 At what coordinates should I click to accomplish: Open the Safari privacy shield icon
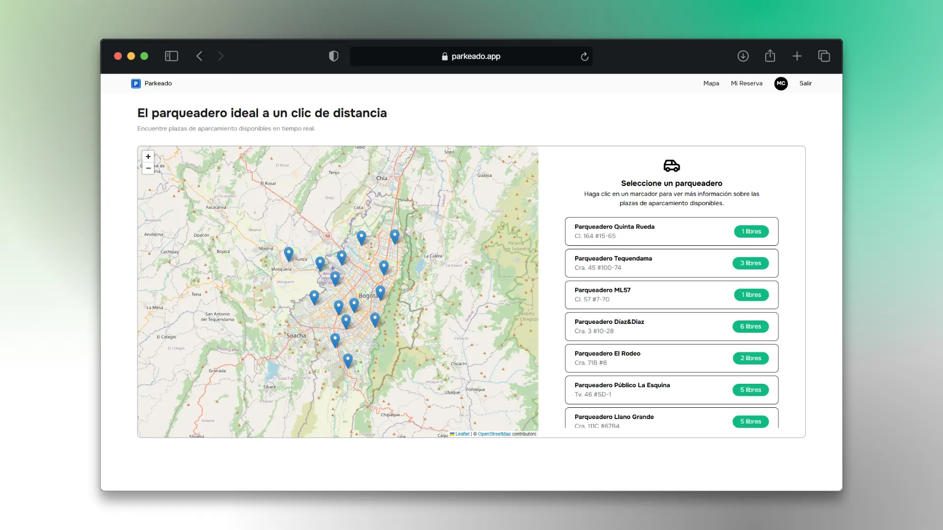coord(333,56)
